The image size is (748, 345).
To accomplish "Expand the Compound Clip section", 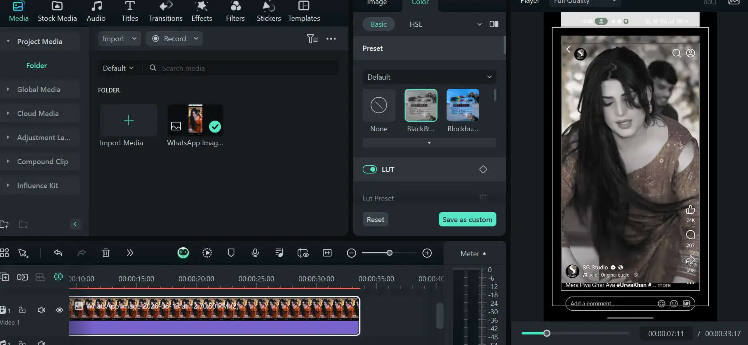I will point(8,161).
